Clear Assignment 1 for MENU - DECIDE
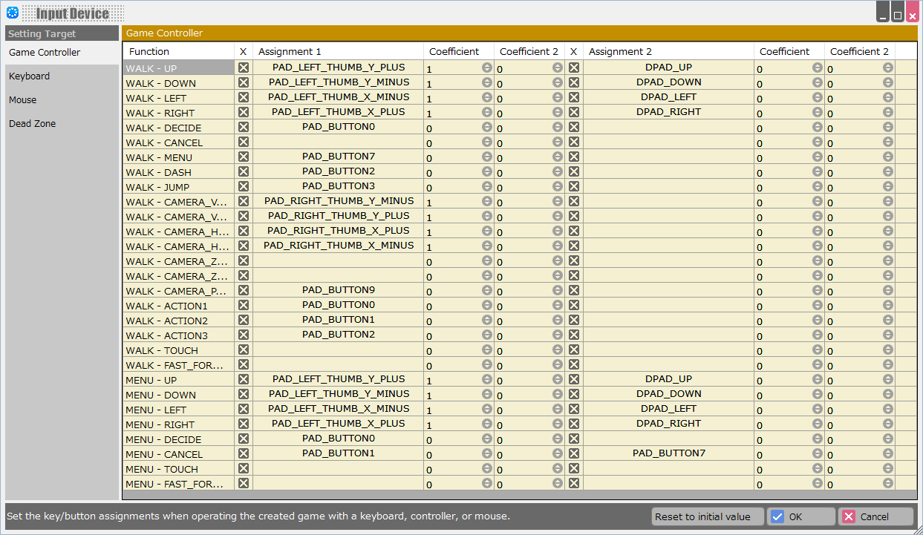 244,439
